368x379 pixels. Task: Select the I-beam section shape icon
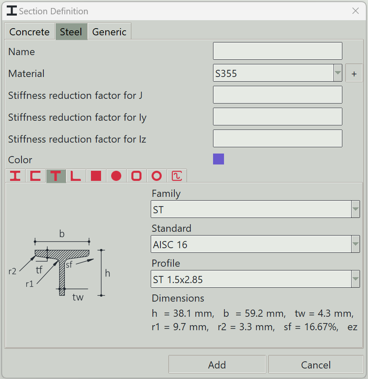15,176
